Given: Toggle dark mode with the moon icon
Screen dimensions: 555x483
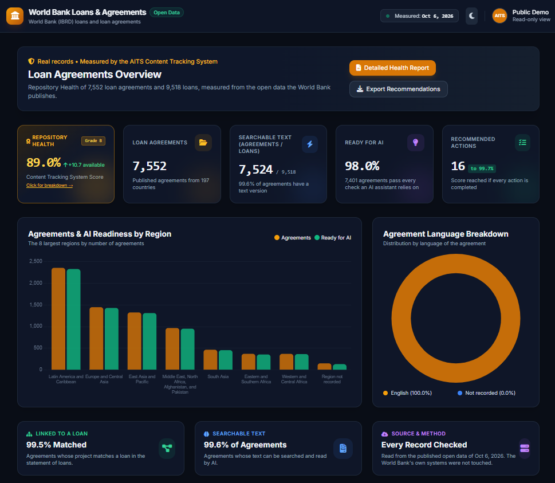Looking at the screenshot, I should 471,16.
